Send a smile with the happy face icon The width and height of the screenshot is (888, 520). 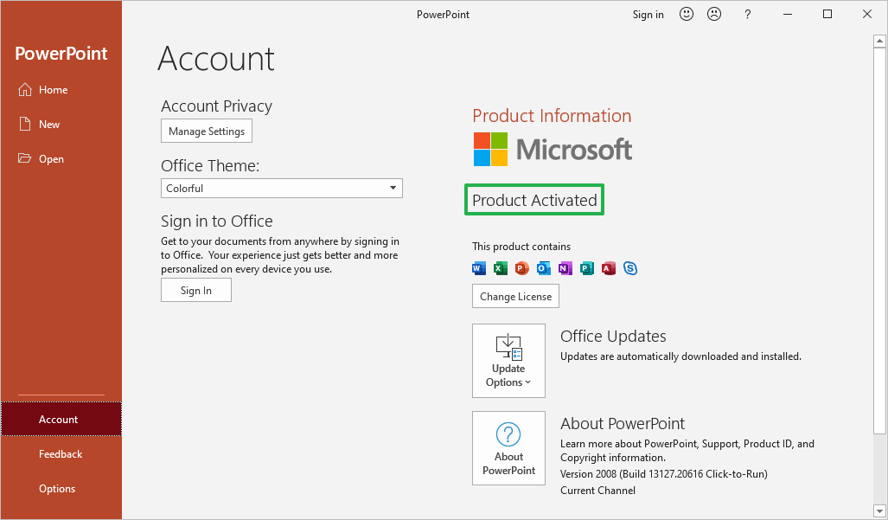(687, 14)
